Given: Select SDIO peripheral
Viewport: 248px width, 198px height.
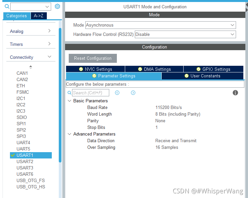Looking at the screenshot, I should coord(22,118).
